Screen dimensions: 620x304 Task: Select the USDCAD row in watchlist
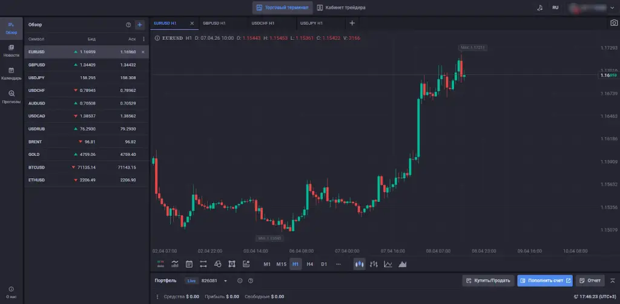(x=86, y=116)
